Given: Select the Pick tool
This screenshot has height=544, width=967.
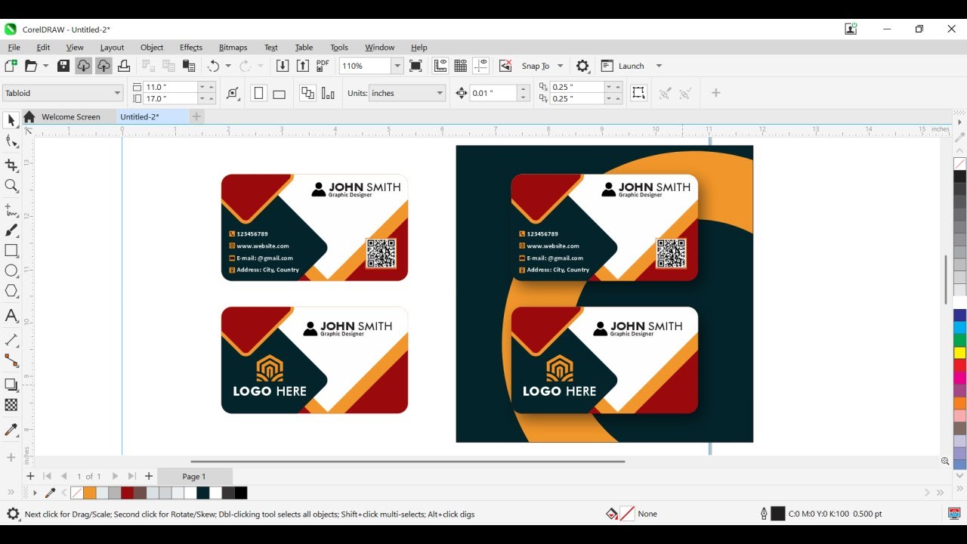Looking at the screenshot, I should [x=11, y=121].
